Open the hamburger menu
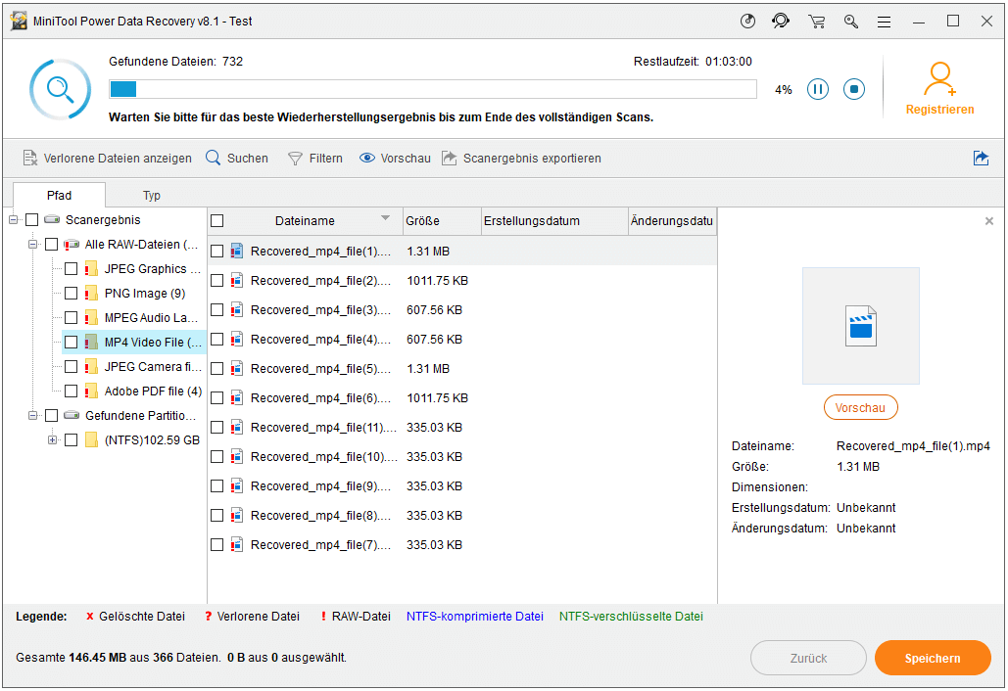The height and width of the screenshot is (691, 1008). [x=885, y=22]
